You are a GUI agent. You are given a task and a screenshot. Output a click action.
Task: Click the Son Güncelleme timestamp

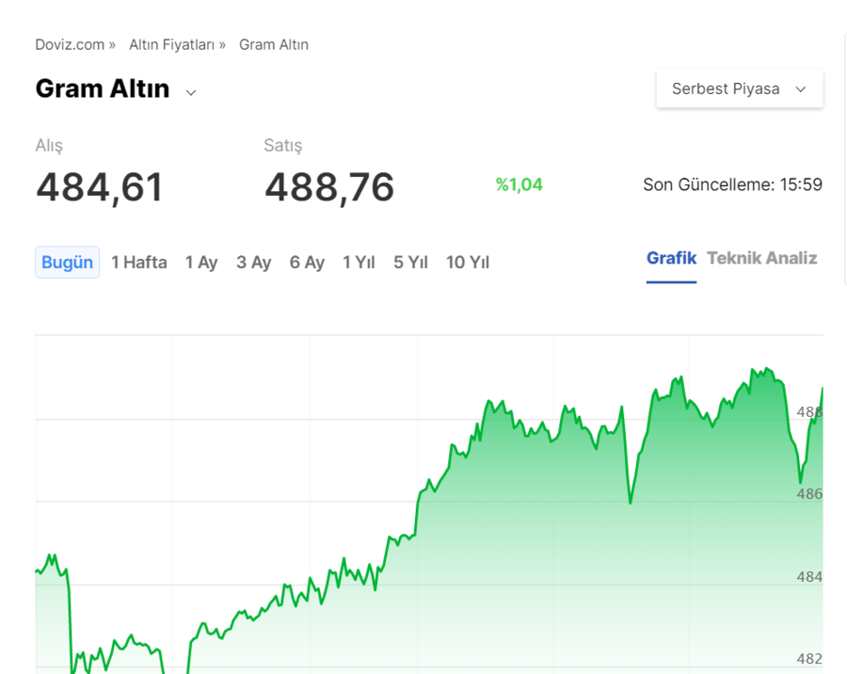(x=732, y=185)
